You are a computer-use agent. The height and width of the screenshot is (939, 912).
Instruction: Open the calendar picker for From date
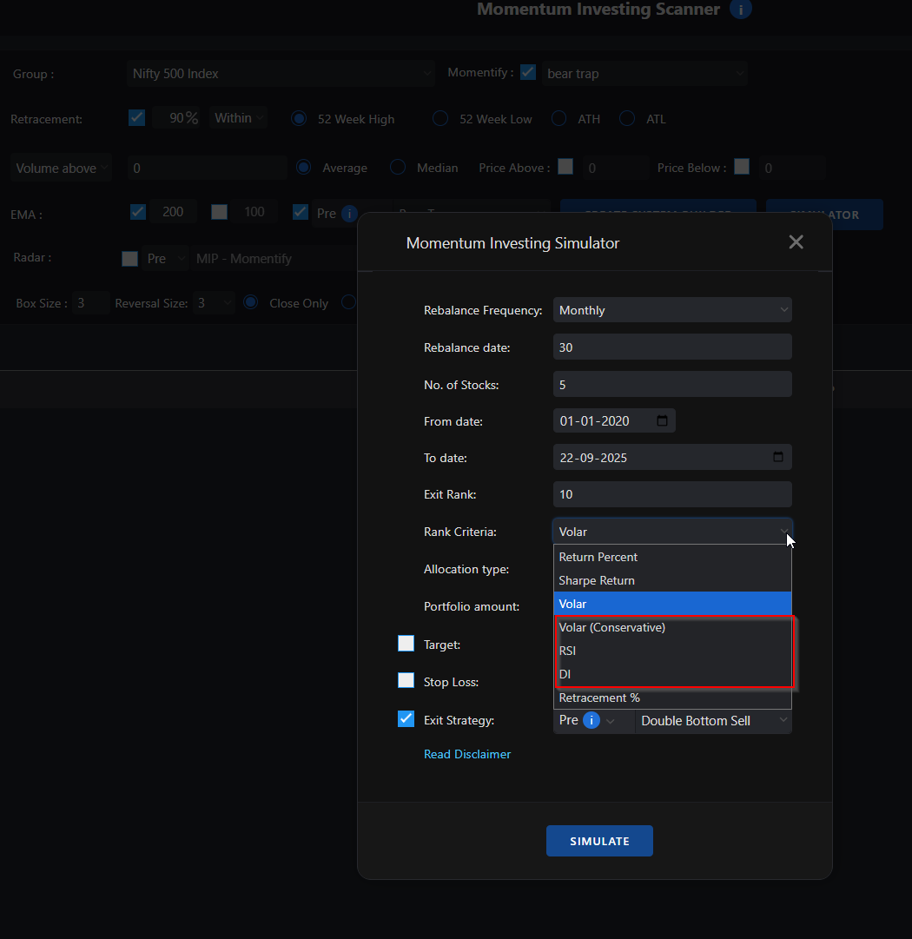tap(662, 420)
